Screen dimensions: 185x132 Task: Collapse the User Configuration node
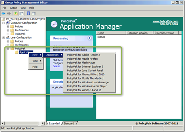point(3,38)
